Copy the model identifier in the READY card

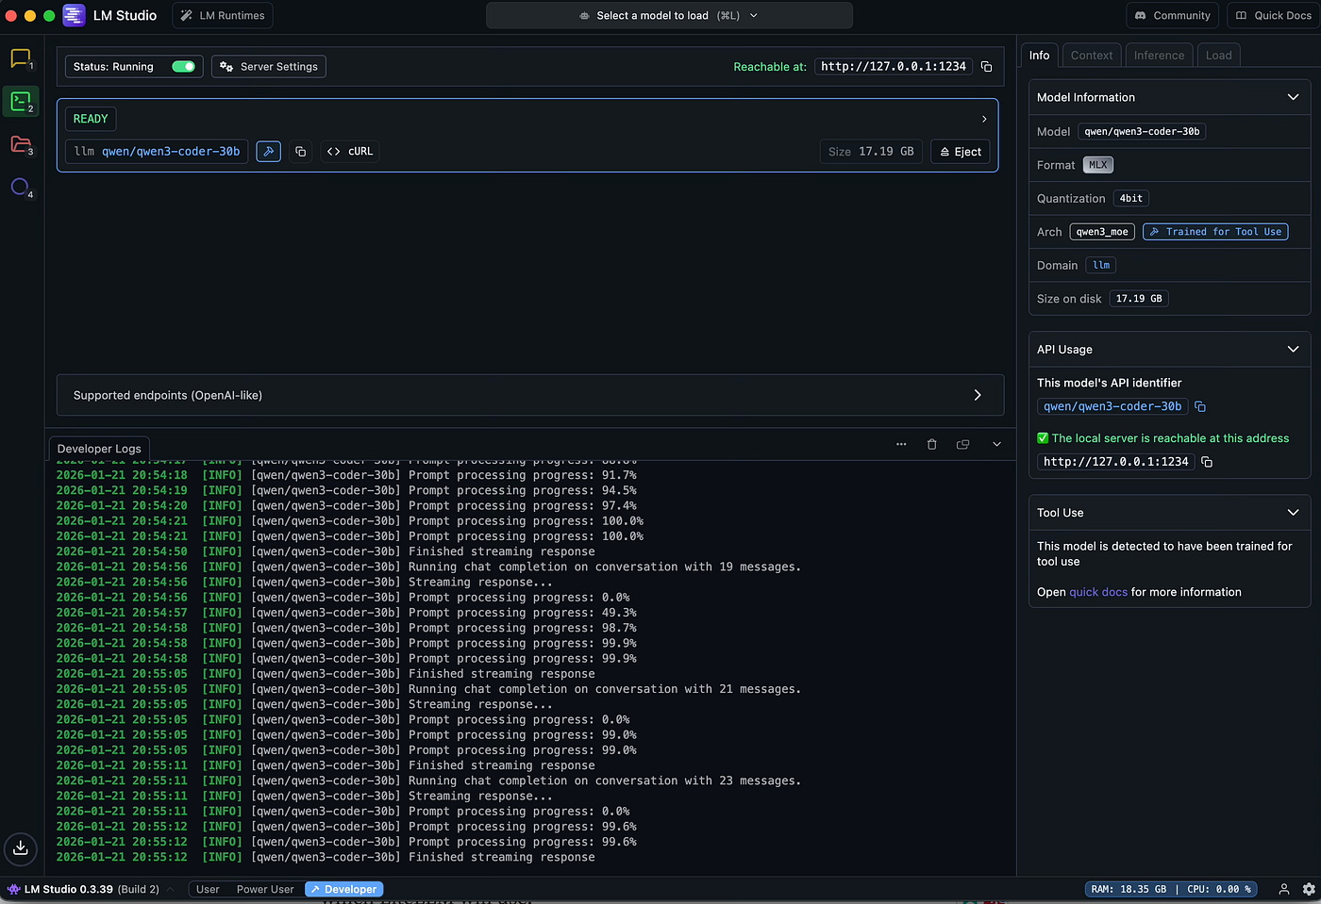pyautogui.click(x=301, y=151)
